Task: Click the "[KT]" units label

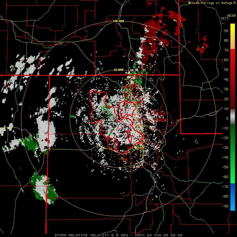Action: coord(225,18)
